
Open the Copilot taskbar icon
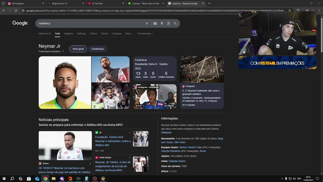tap(20, 179)
